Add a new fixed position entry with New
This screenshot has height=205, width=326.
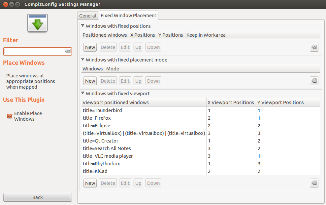[90, 47]
